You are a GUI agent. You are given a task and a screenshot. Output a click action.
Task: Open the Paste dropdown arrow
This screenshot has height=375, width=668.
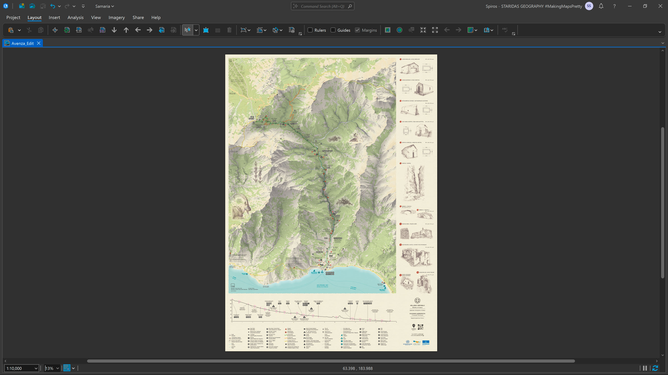click(x=20, y=30)
